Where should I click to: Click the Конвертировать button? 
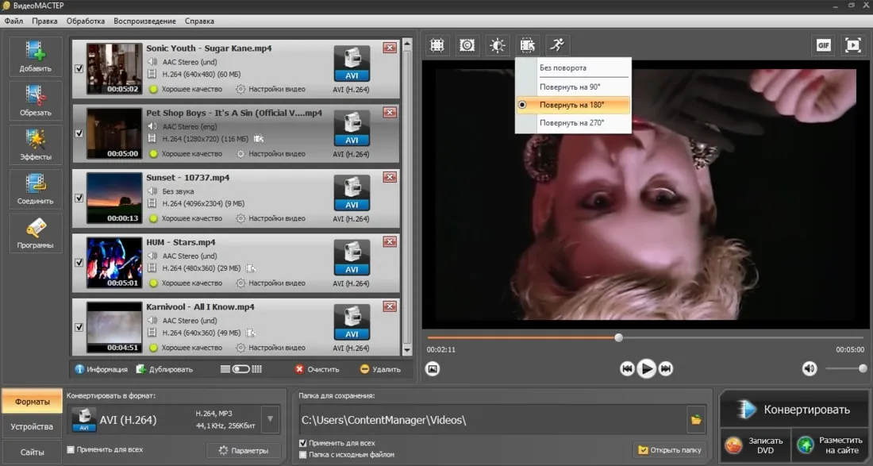(x=794, y=410)
